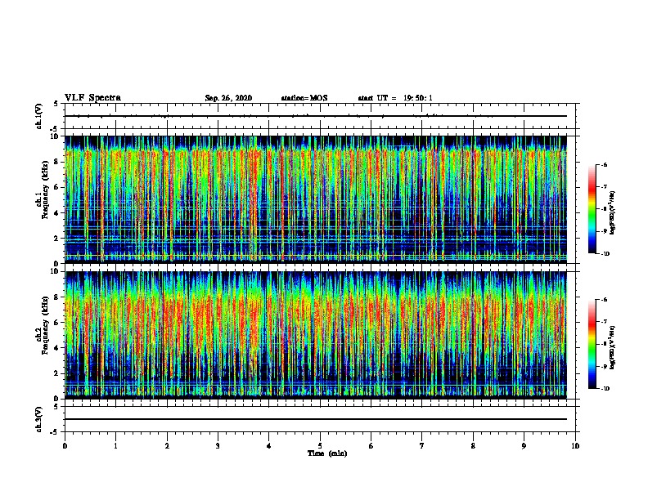Click time axis tick label '7'

[x=422, y=446]
